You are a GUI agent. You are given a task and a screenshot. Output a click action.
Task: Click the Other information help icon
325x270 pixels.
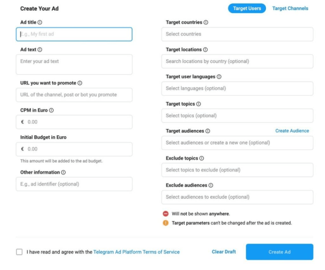63,173
